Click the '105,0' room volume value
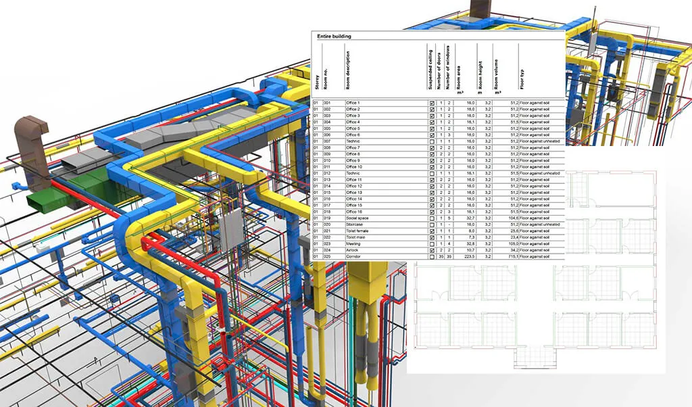The height and width of the screenshot is (407, 692). point(513,243)
